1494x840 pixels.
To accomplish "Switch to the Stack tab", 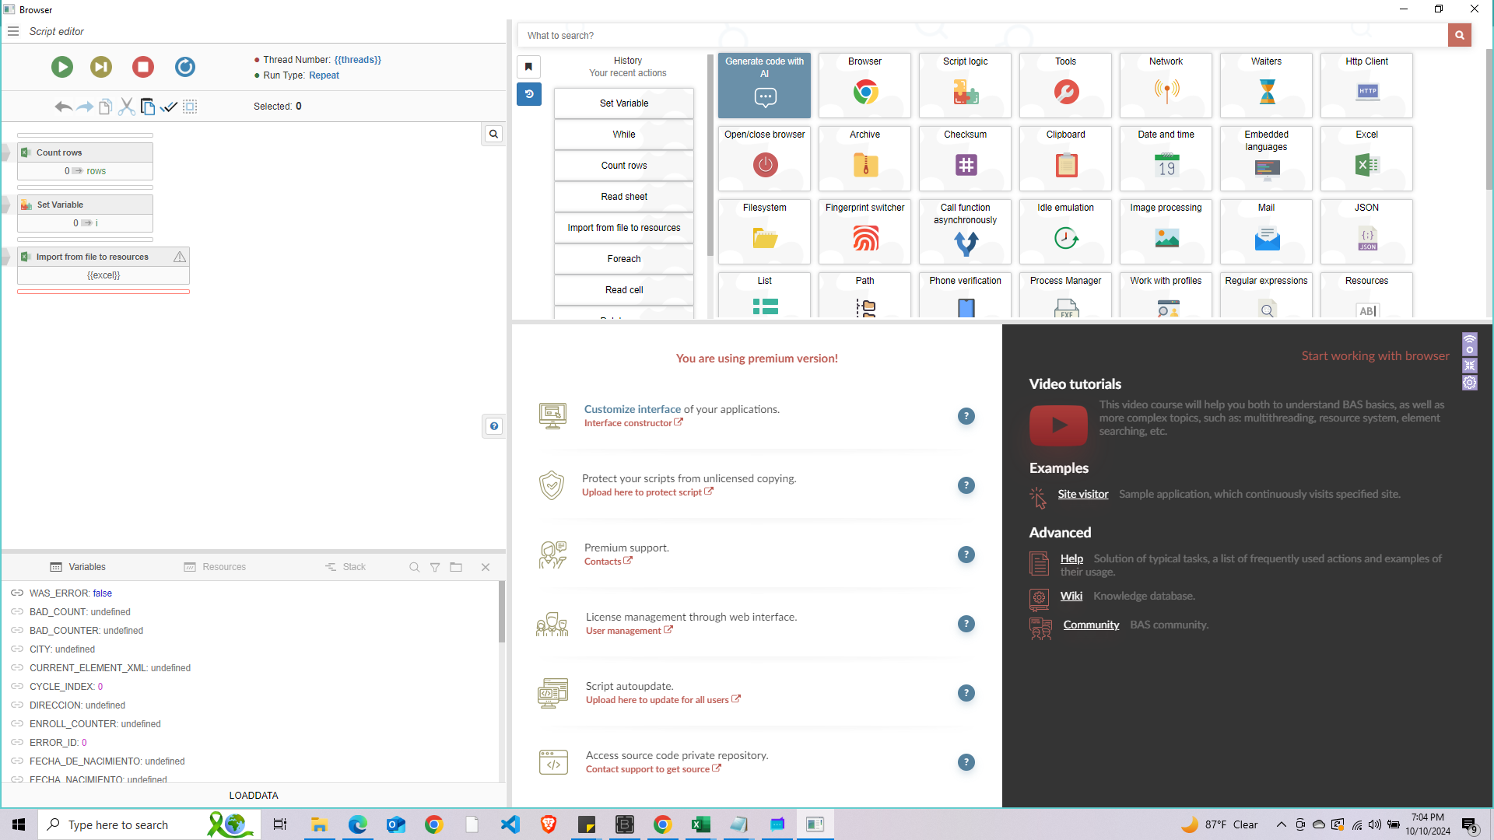I will (345, 567).
